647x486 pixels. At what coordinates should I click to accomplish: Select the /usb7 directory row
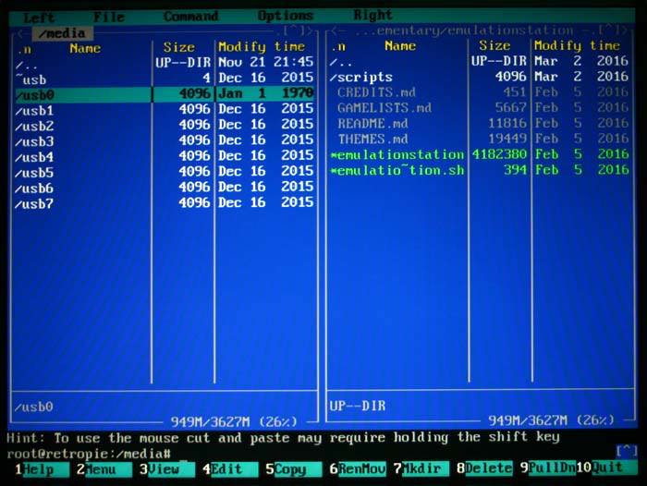(x=165, y=203)
